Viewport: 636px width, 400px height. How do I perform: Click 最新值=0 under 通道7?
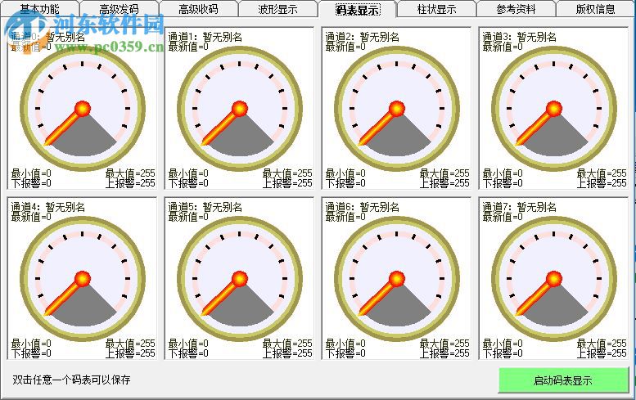point(502,217)
